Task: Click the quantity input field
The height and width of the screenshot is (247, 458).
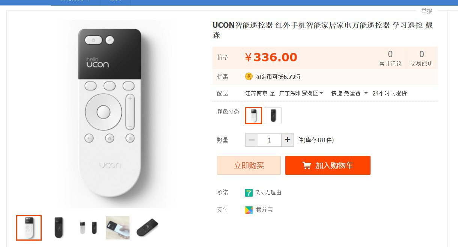Action: point(269,140)
